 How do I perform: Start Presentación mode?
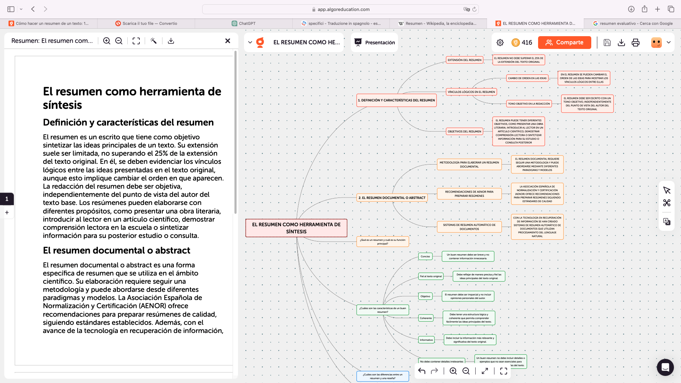pos(374,42)
